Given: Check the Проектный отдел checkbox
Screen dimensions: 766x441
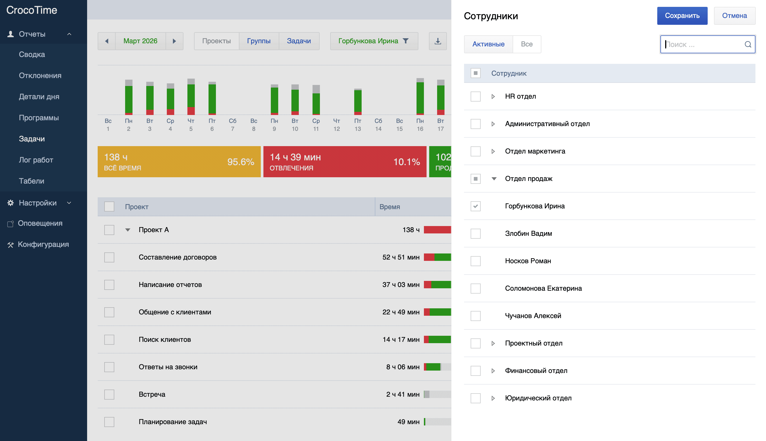Looking at the screenshot, I should pos(475,343).
